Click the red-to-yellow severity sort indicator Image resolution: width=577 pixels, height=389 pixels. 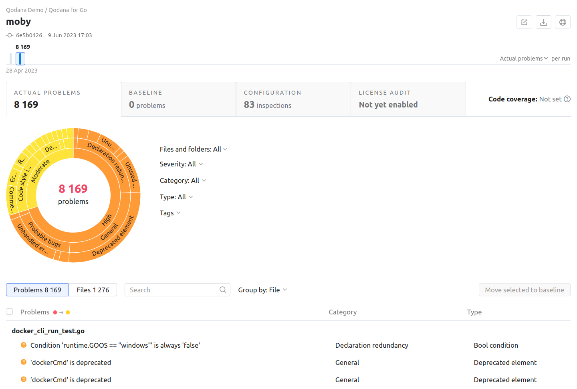pos(61,312)
